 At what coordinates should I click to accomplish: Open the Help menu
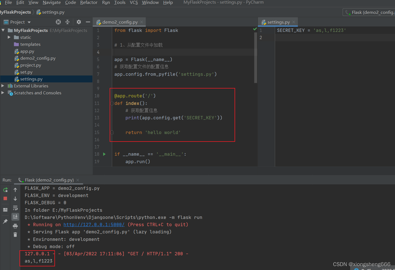pyautogui.click(x=168, y=2)
